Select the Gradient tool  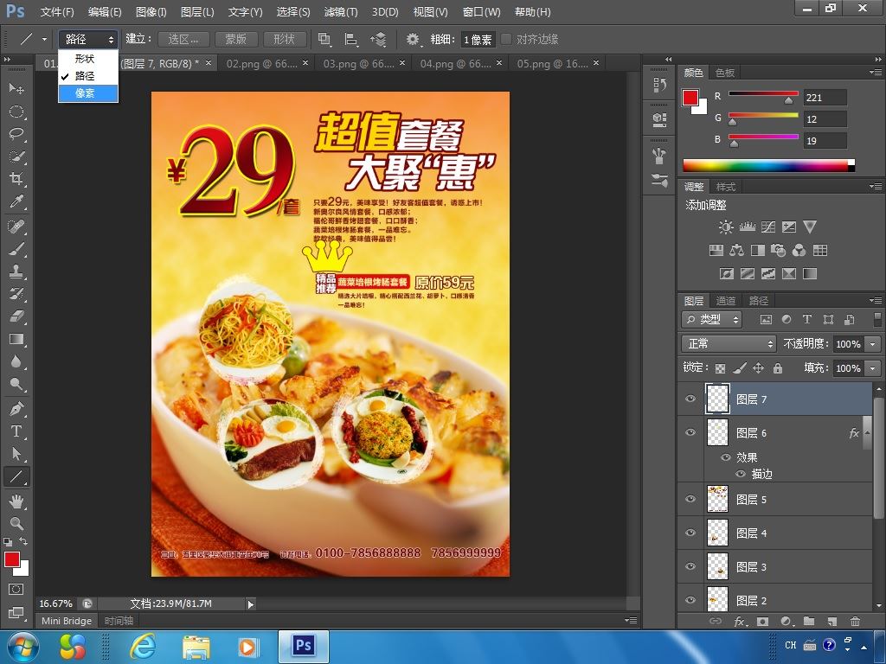click(16, 339)
